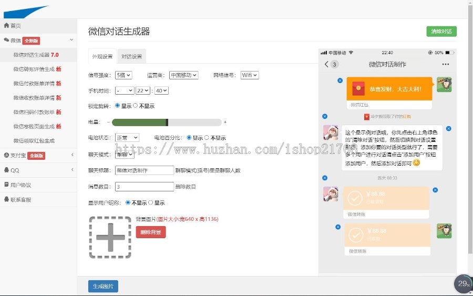The height and width of the screenshot is (296, 473).
Task: Click the WeChat icon in sidebar
Action: pyautogui.click(x=6, y=40)
